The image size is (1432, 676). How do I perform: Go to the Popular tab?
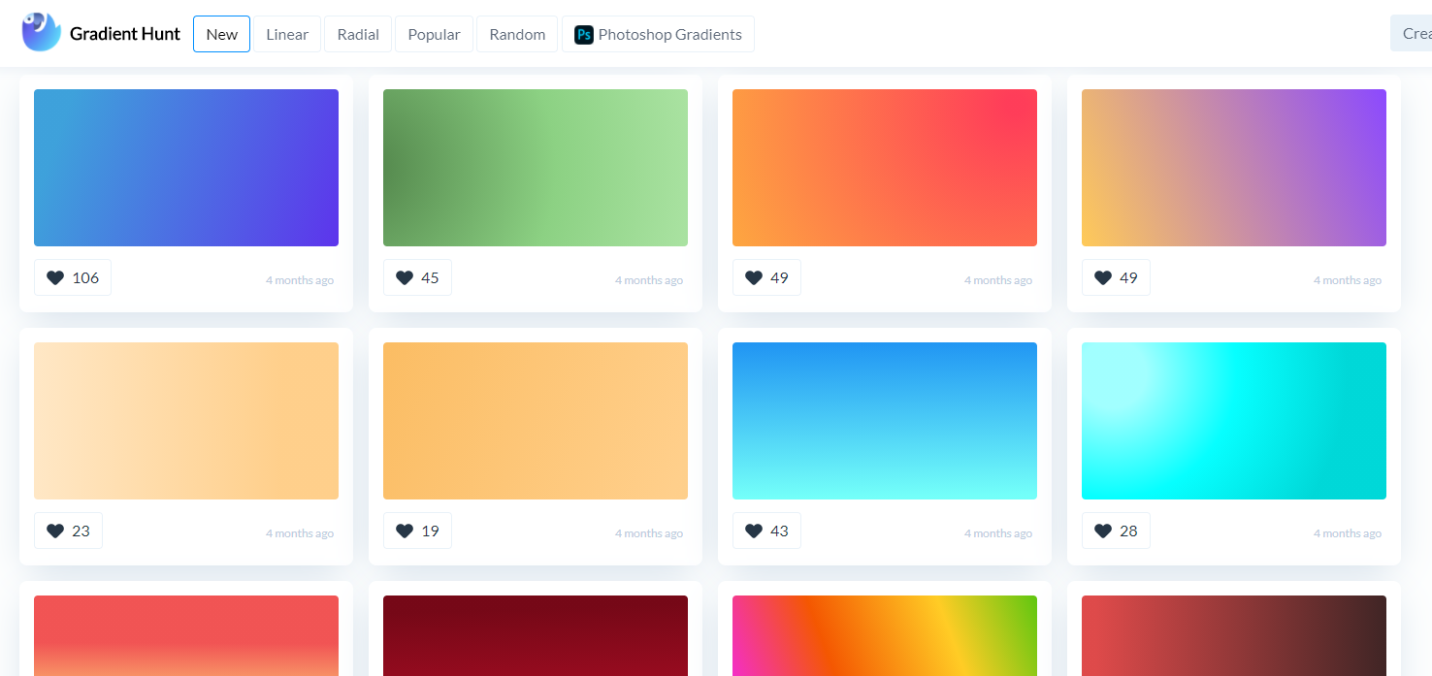(x=434, y=34)
